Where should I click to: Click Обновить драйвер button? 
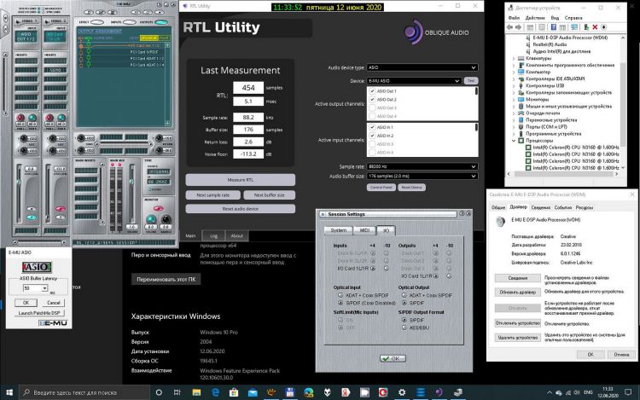pyautogui.click(x=518, y=293)
